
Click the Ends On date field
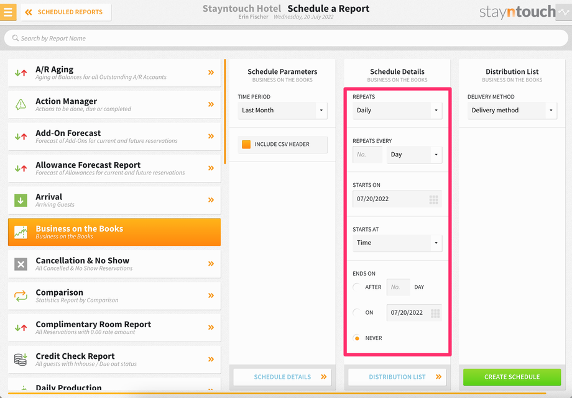414,313
